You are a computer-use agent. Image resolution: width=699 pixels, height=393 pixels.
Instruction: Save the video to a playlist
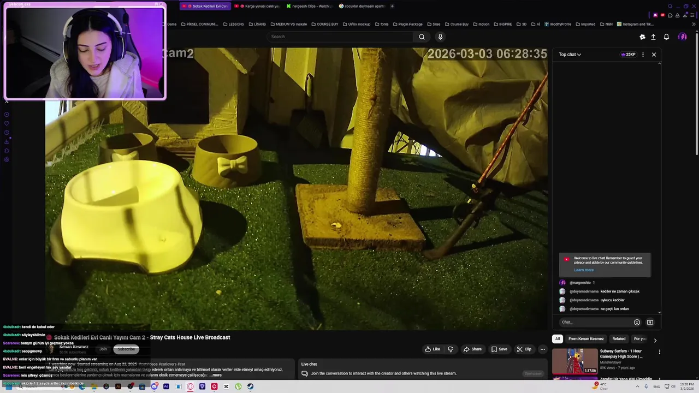pos(499,349)
